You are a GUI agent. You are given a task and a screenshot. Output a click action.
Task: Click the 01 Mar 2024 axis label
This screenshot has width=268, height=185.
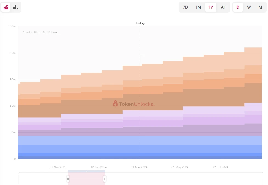coord(139,167)
